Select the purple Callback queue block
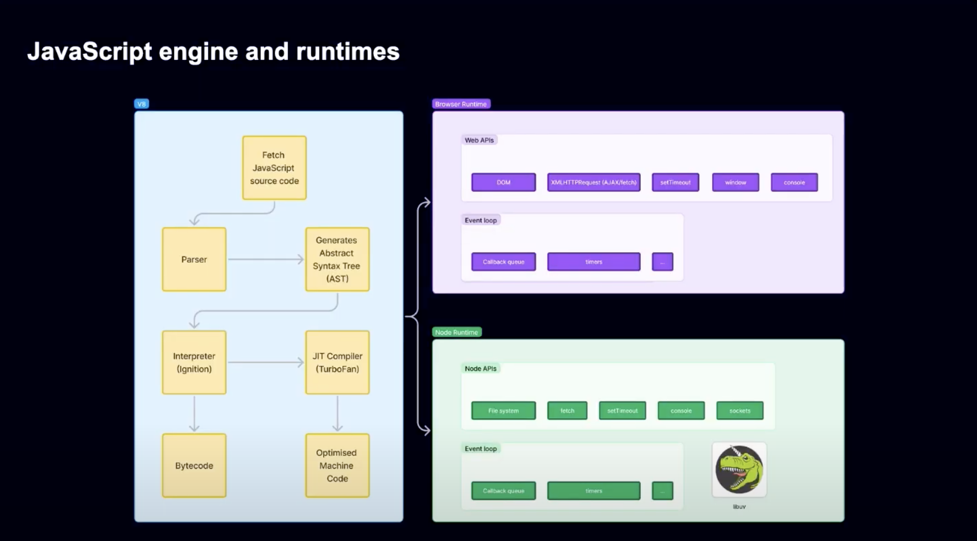The height and width of the screenshot is (541, 977). pyautogui.click(x=503, y=262)
